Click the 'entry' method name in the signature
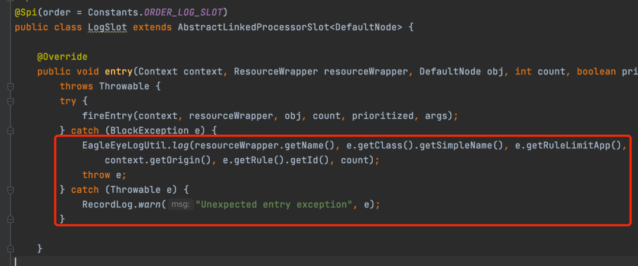 point(119,72)
